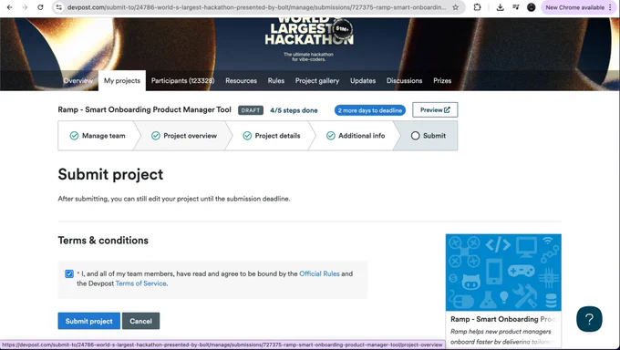Open the Updates tab
620x350 pixels.
363,81
